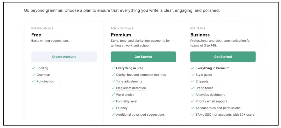Open Additional advanced suggestions link

[140, 115]
